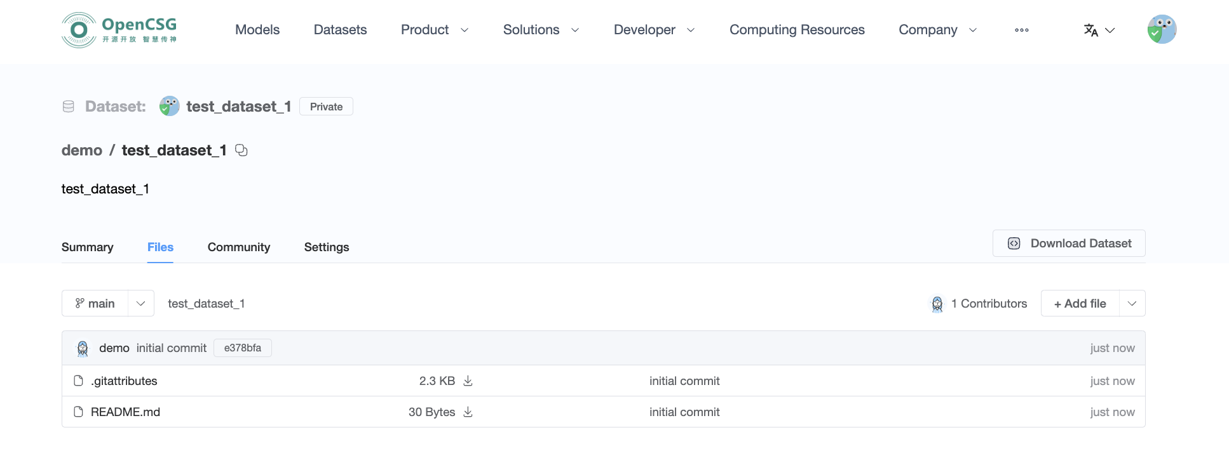Click the Download Dataset button
This screenshot has height=463, width=1229.
[x=1069, y=244]
